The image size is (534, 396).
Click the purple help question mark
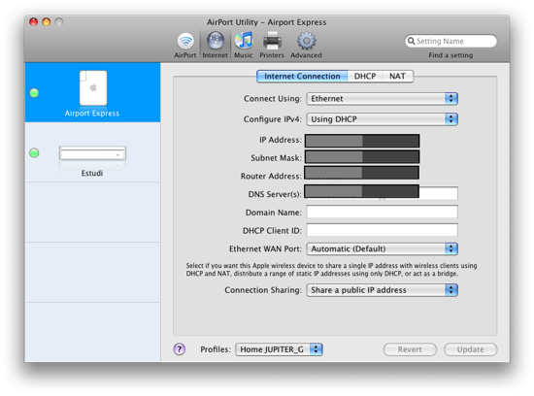click(180, 349)
